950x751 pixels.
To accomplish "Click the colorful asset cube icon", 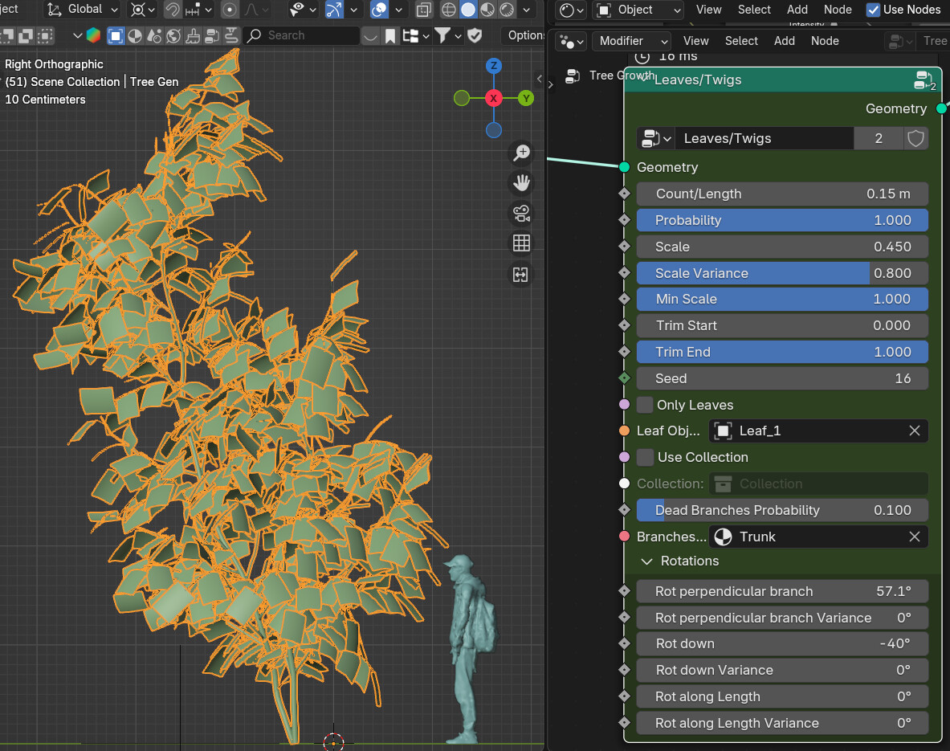I will pos(93,35).
